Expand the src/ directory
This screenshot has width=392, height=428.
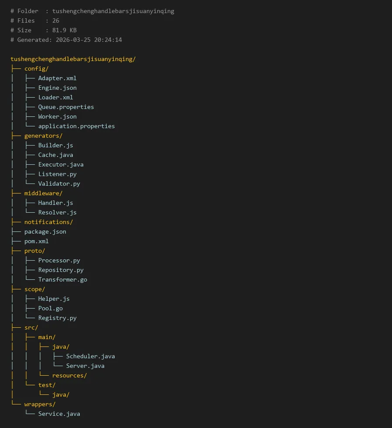click(31, 327)
